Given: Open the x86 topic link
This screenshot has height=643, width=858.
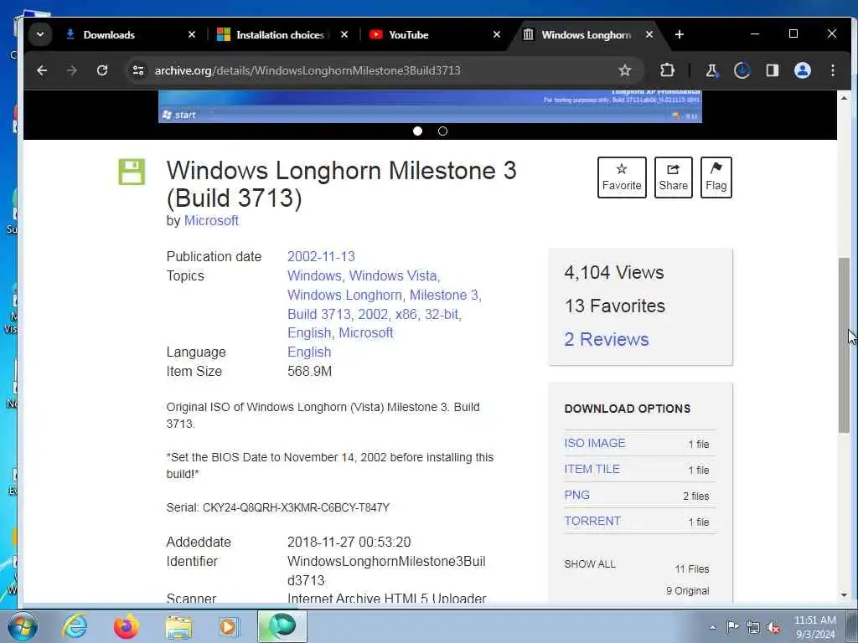Looking at the screenshot, I should [406, 314].
